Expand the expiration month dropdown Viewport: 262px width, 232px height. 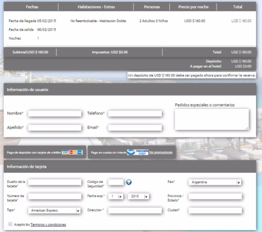click(x=116, y=196)
